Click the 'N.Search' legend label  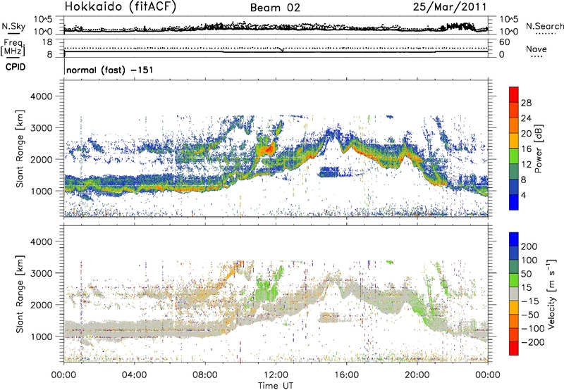point(544,26)
